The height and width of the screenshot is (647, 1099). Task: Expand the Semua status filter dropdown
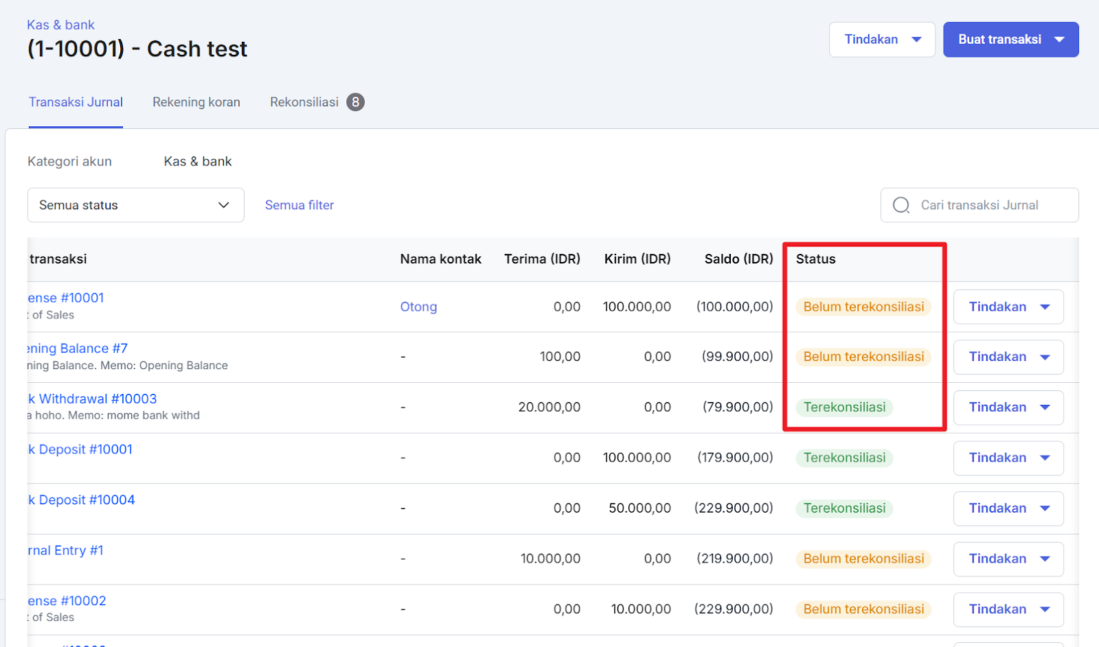click(136, 205)
